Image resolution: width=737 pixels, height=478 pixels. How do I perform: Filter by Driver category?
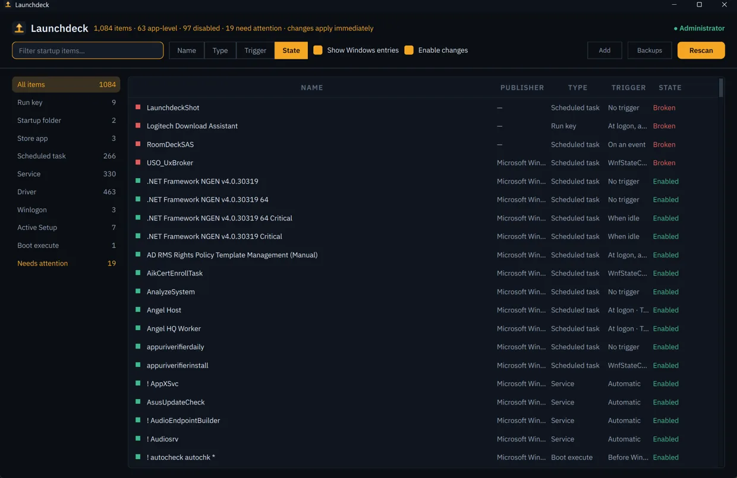(66, 192)
